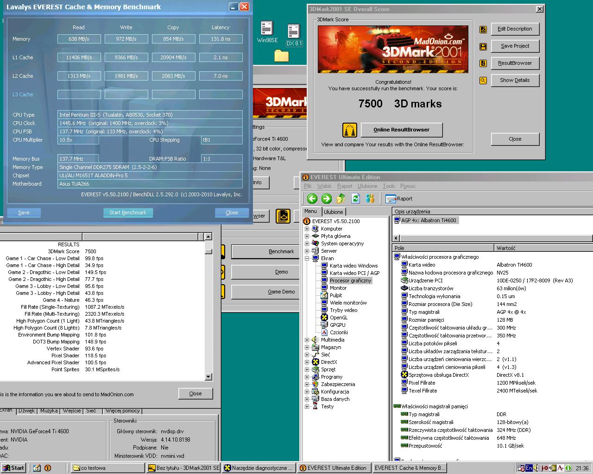Select Wiele monitorów tree item
The height and width of the screenshot is (474, 593).
pyautogui.click(x=348, y=303)
